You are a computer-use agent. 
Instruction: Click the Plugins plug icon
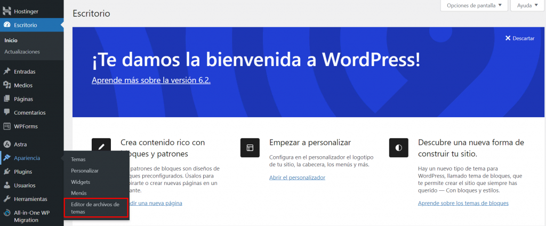7,172
